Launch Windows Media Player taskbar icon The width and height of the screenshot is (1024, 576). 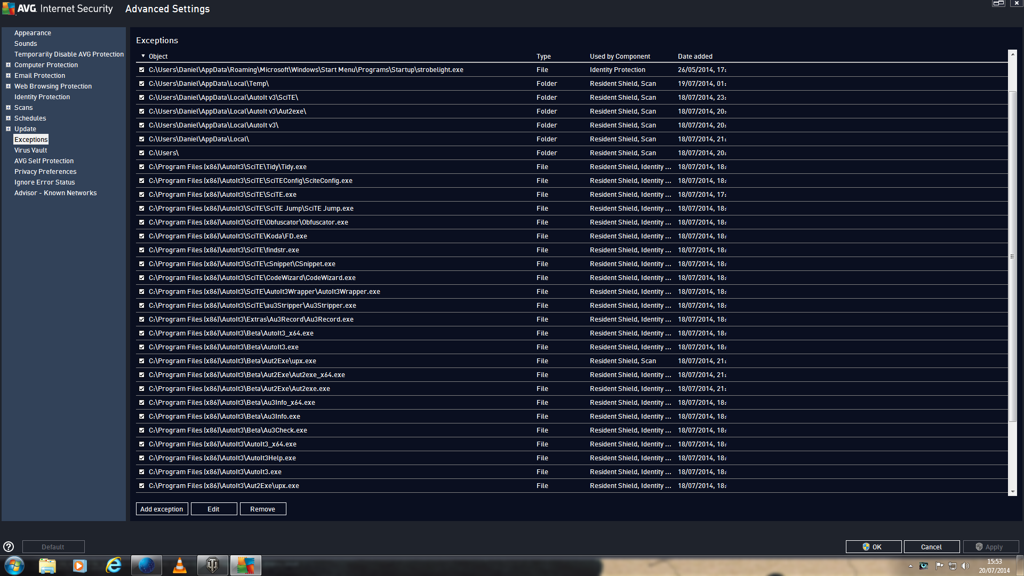pos(80,565)
